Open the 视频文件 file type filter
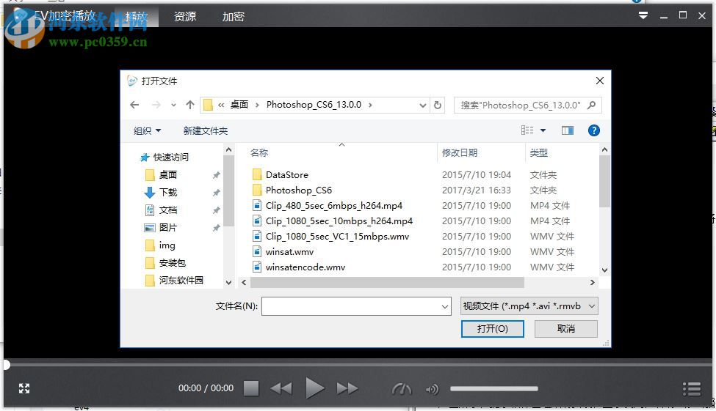Image resolution: width=716 pixels, height=411 pixels. (529, 306)
